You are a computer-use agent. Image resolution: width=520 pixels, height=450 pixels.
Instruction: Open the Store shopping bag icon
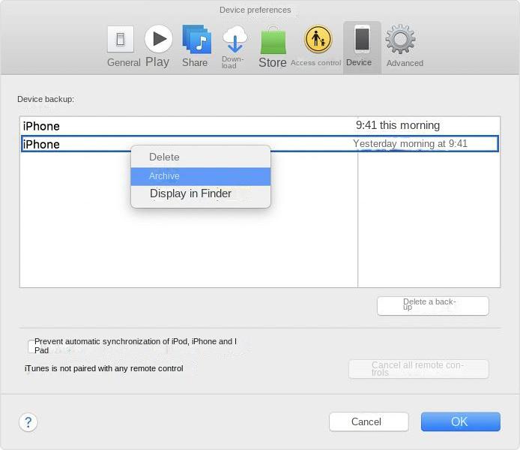pyautogui.click(x=273, y=40)
